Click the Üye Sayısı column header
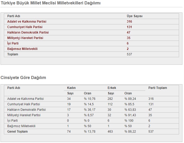The width and height of the screenshot is (184, 143). click(x=134, y=16)
